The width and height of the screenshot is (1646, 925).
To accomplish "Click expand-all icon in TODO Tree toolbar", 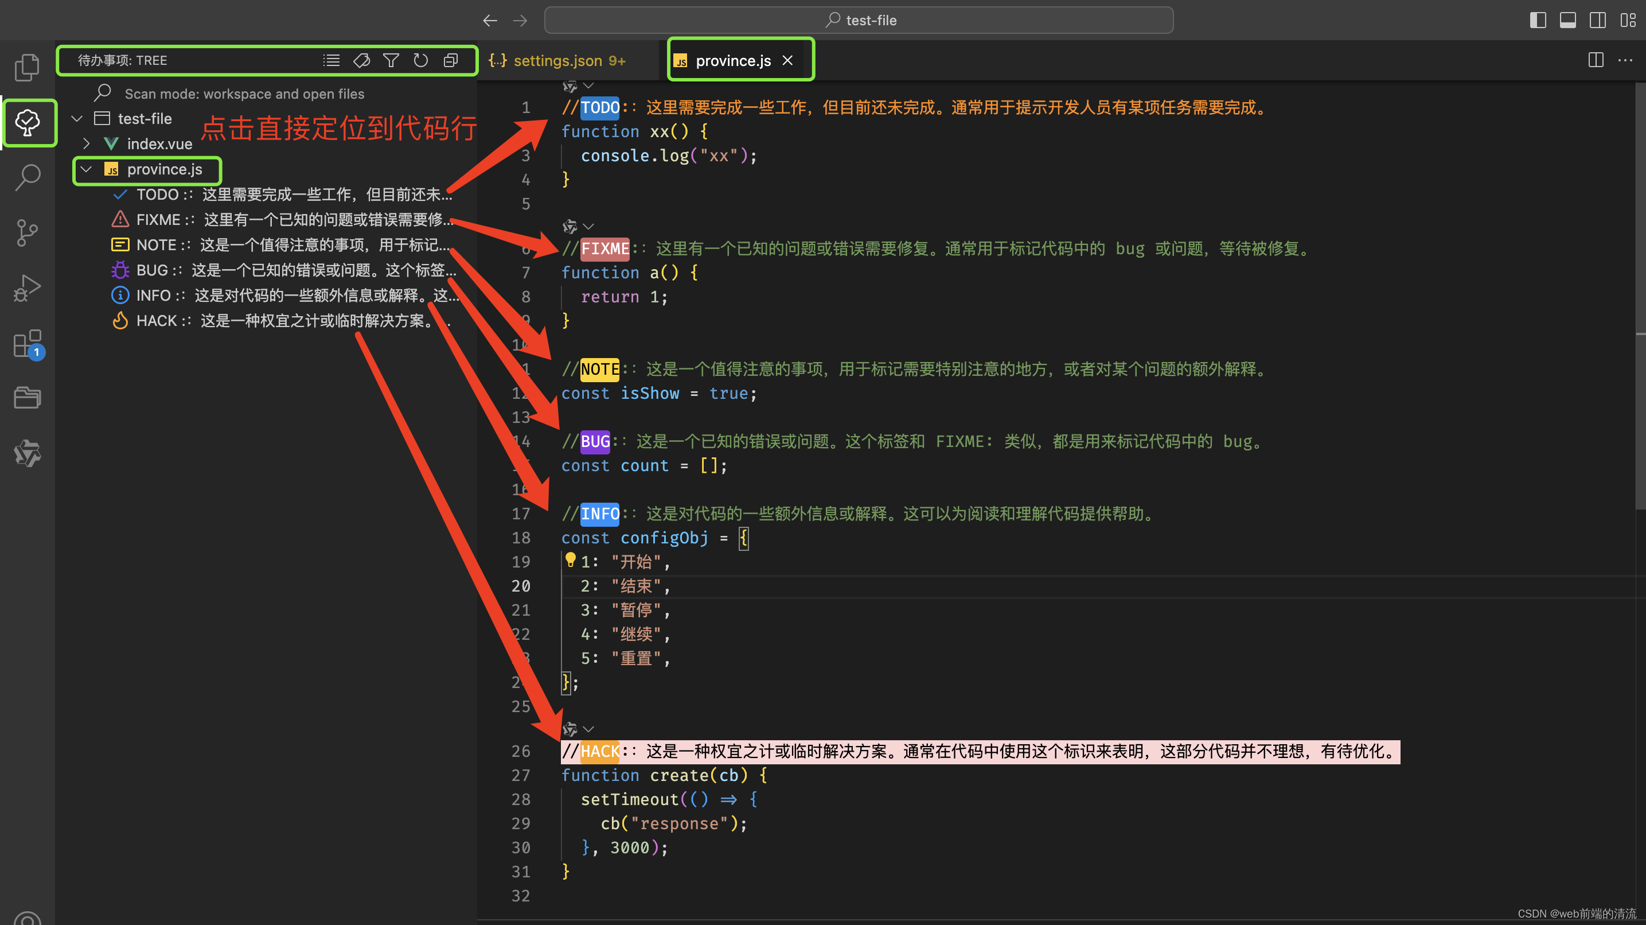I will tap(451, 60).
